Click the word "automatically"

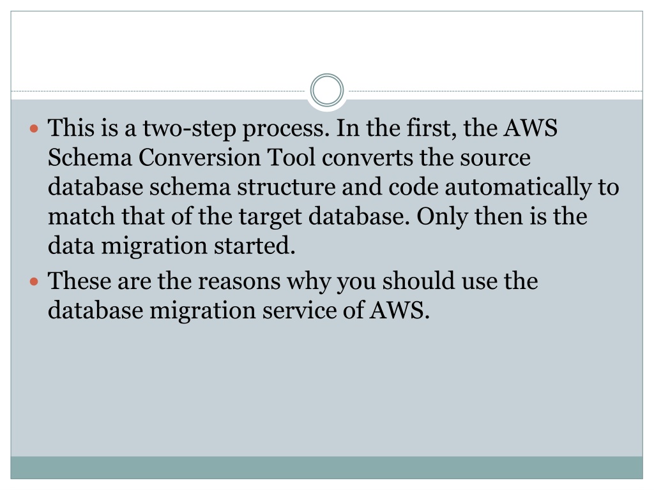(518, 188)
